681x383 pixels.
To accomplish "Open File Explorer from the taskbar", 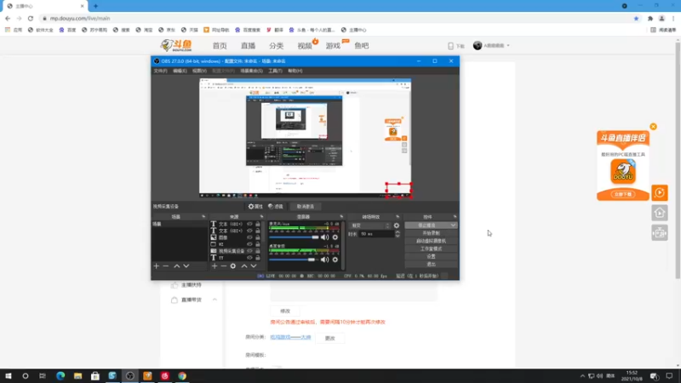I will pos(77,376).
